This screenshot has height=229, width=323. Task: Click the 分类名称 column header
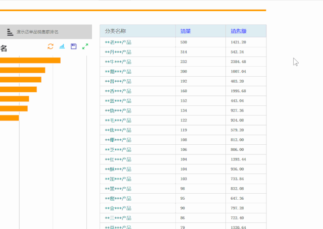click(115, 31)
